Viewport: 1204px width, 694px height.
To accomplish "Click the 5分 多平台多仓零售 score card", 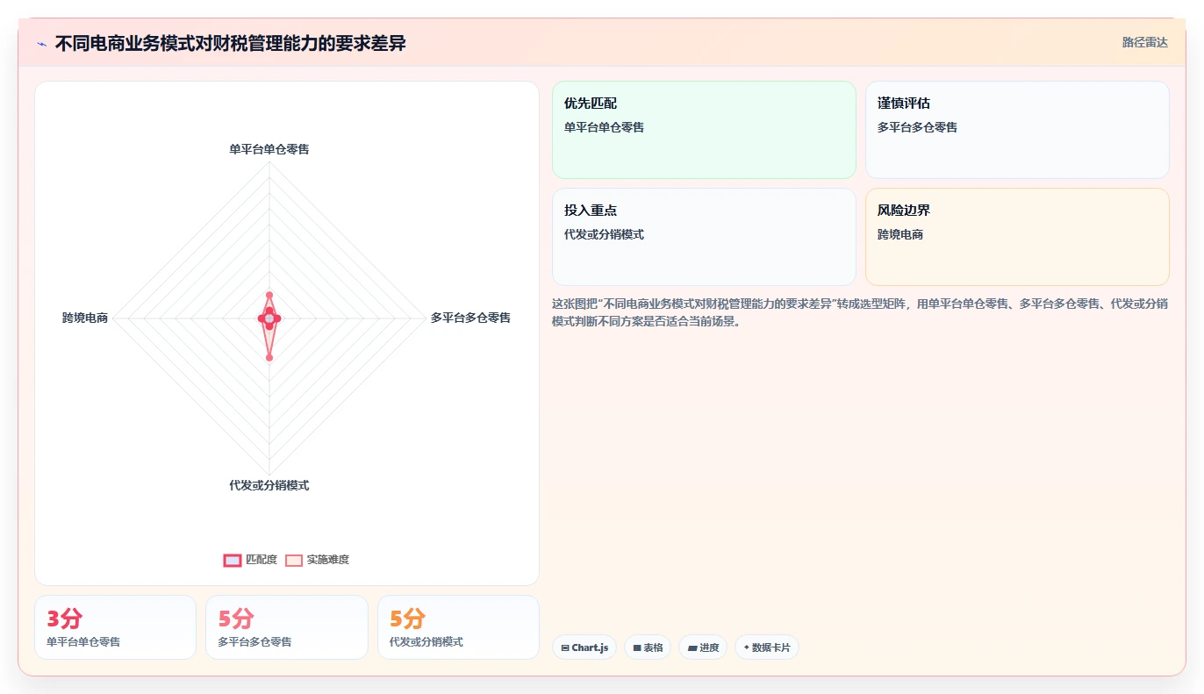I will pyautogui.click(x=287, y=627).
